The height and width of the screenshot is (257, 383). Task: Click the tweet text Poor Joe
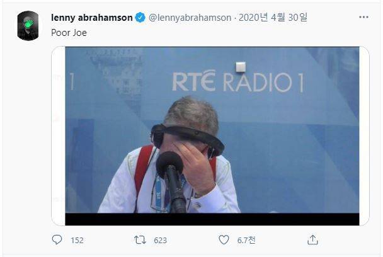[69, 33]
